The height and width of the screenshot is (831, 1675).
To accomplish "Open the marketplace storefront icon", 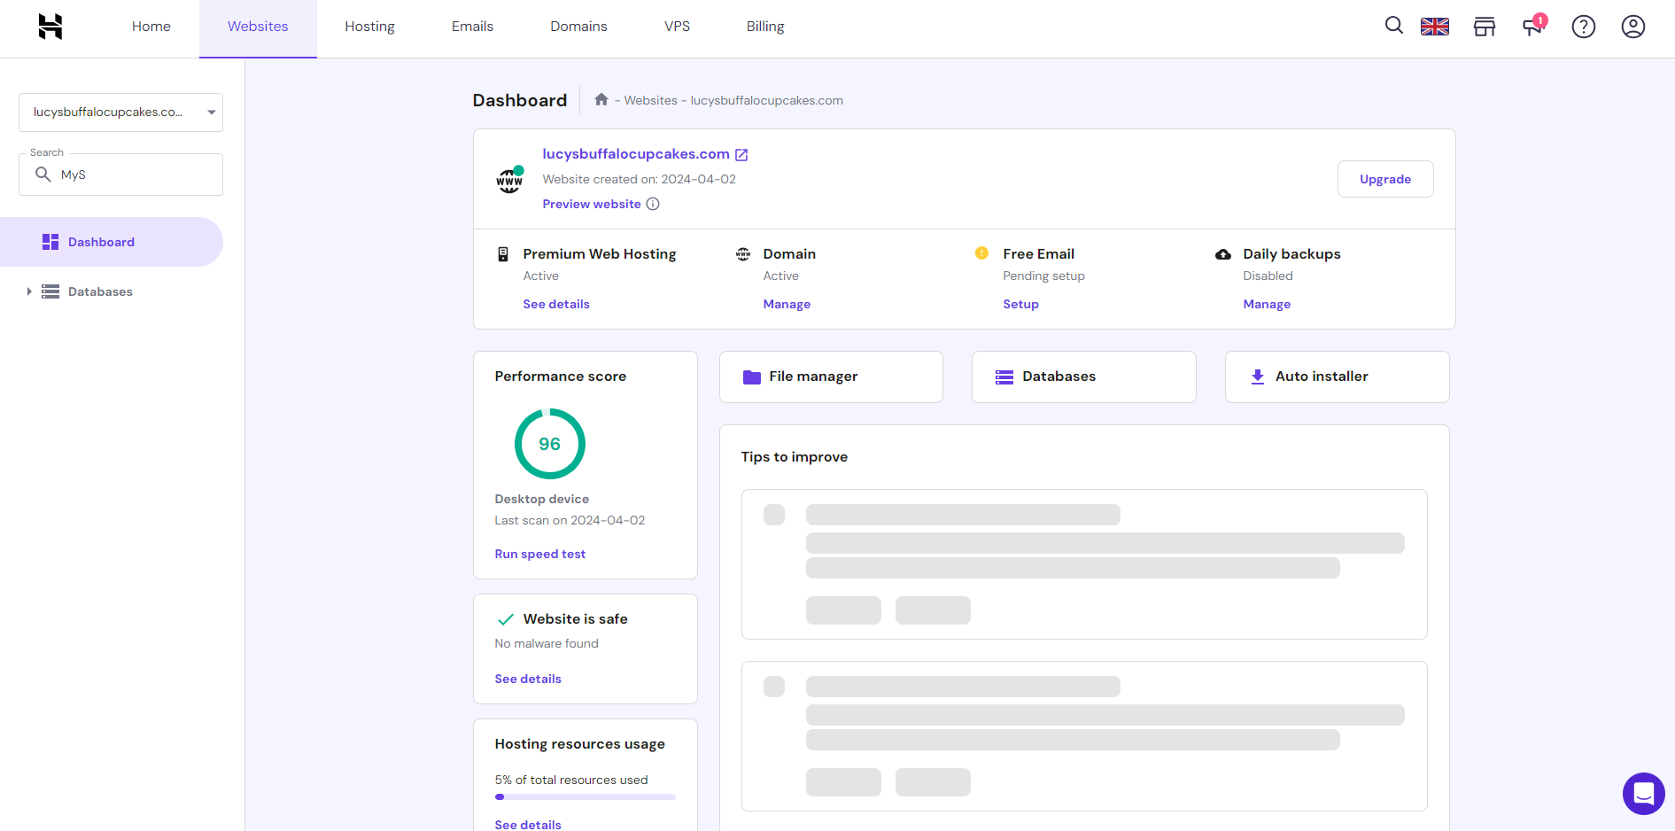I will click(x=1484, y=27).
